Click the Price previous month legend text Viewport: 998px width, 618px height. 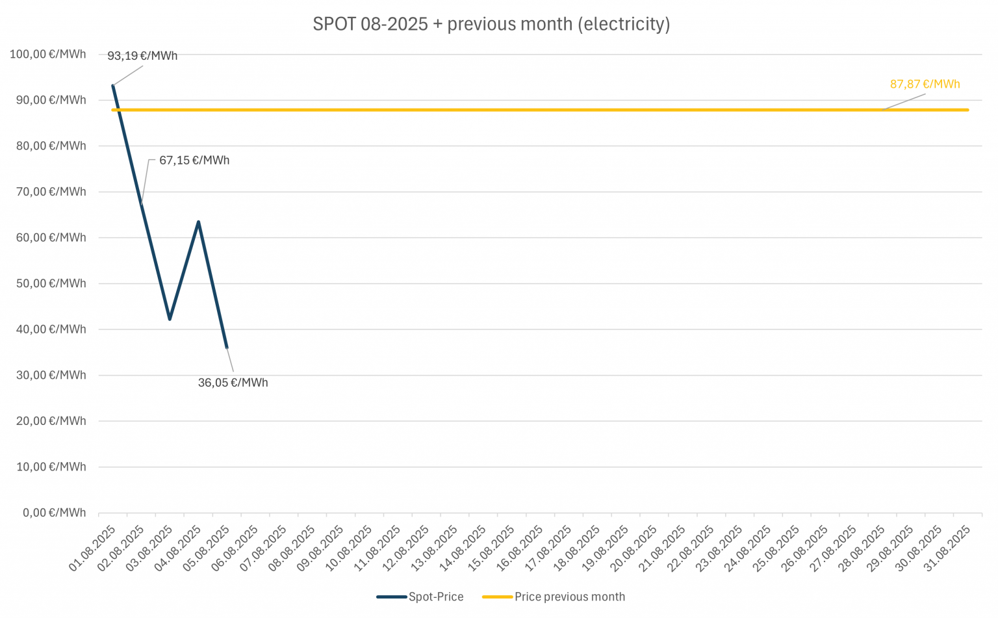click(570, 597)
